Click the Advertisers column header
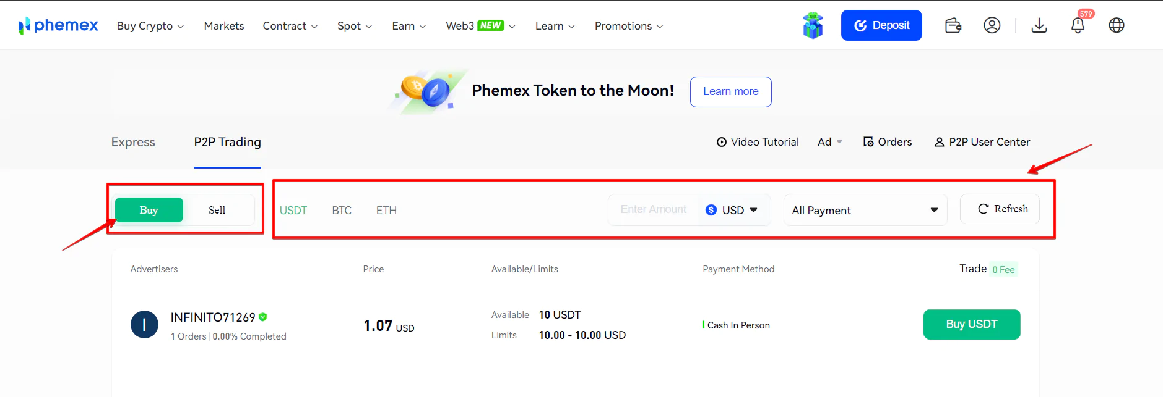The height and width of the screenshot is (397, 1163). tap(154, 269)
